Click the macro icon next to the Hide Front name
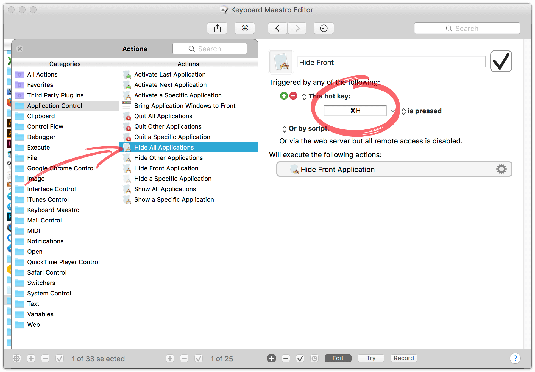The image size is (535, 372). pyautogui.click(x=281, y=62)
